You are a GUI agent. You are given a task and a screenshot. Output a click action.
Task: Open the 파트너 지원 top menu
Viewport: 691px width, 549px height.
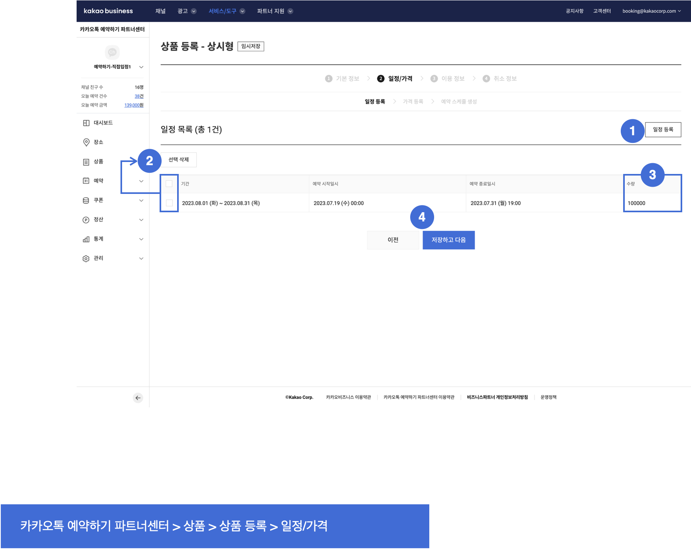pos(274,11)
